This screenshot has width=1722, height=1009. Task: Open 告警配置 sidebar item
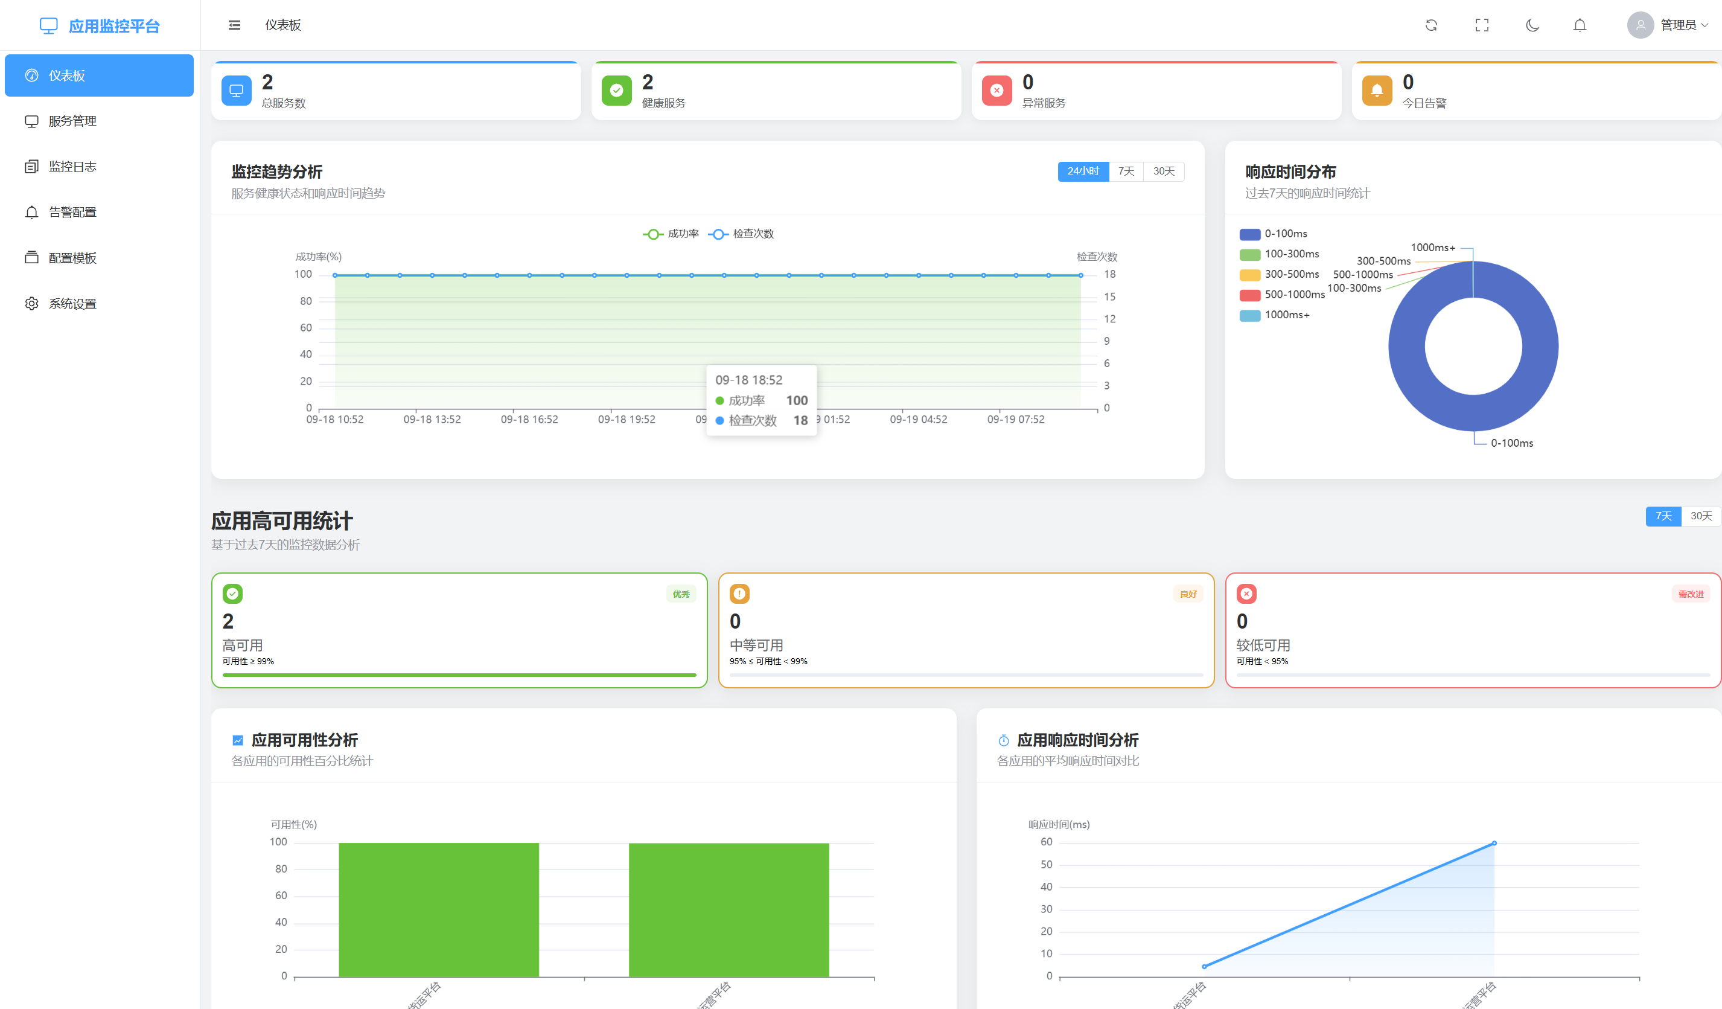click(72, 213)
